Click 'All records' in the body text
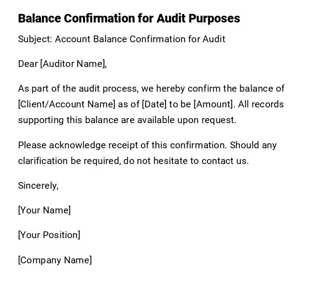The image size is (315, 288). click(x=261, y=104)
